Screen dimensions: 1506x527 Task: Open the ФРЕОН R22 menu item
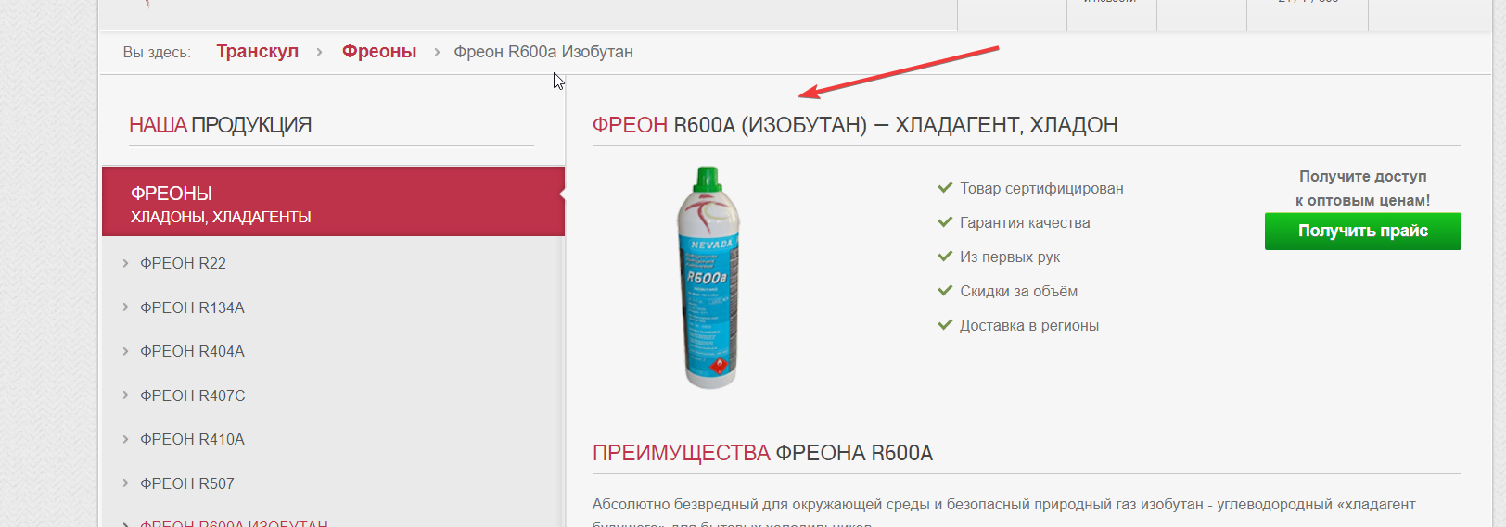pos(183,264)
